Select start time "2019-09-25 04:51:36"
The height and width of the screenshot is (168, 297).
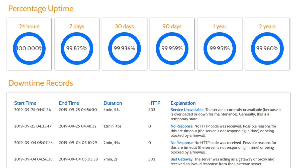[x=33, y=109]
